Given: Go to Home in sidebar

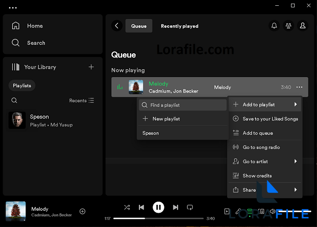Looking at the screenshot, I should click(x=27, y=26).
